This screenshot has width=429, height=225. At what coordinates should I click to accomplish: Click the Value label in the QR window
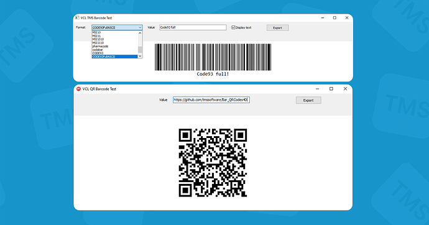(x=164, y=100)
